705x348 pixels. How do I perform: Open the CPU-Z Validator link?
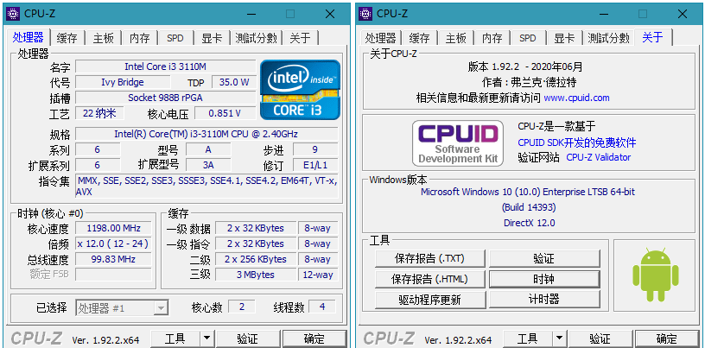coord(599,157)
